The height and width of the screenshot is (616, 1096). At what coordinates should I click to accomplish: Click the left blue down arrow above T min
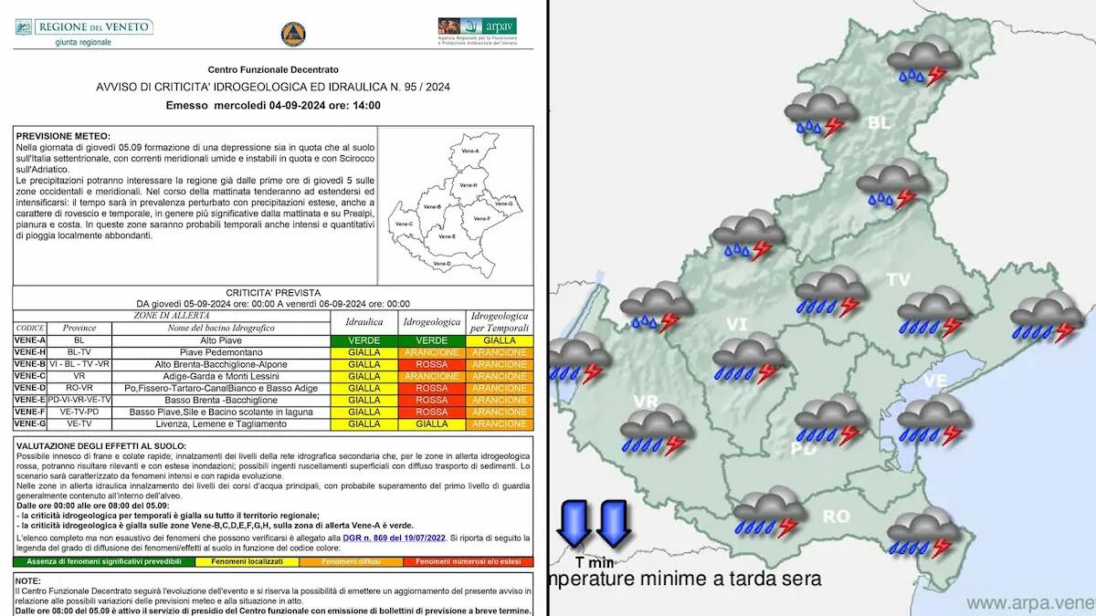pyautogui.click(x=574, y=524)
